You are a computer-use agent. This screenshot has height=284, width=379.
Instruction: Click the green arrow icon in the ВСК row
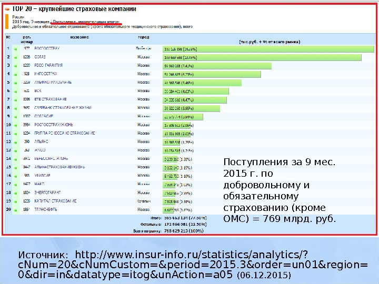(x=16, y=92)
